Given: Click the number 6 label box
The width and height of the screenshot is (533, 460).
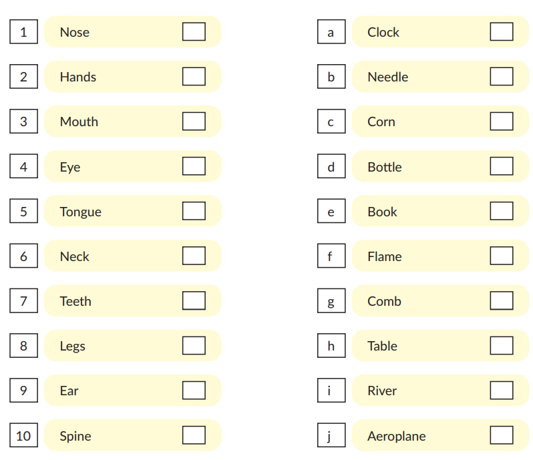Looking at the screenshot, I should (x=23, y=256).
